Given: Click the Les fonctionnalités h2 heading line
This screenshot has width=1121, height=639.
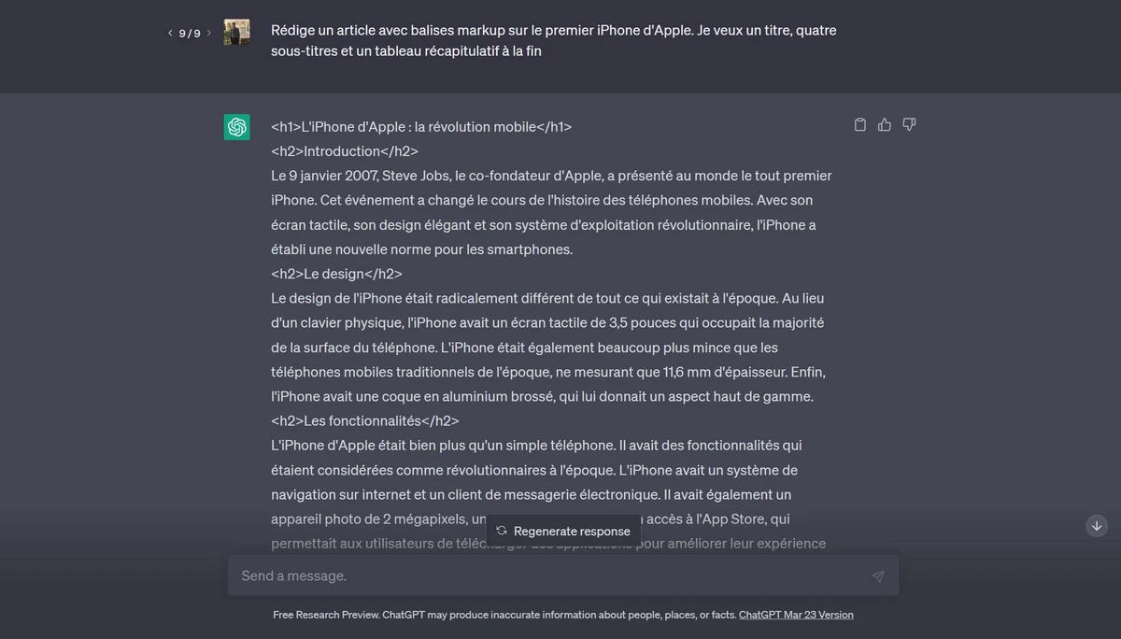Looking at the screenshot, I should point(365,421).
